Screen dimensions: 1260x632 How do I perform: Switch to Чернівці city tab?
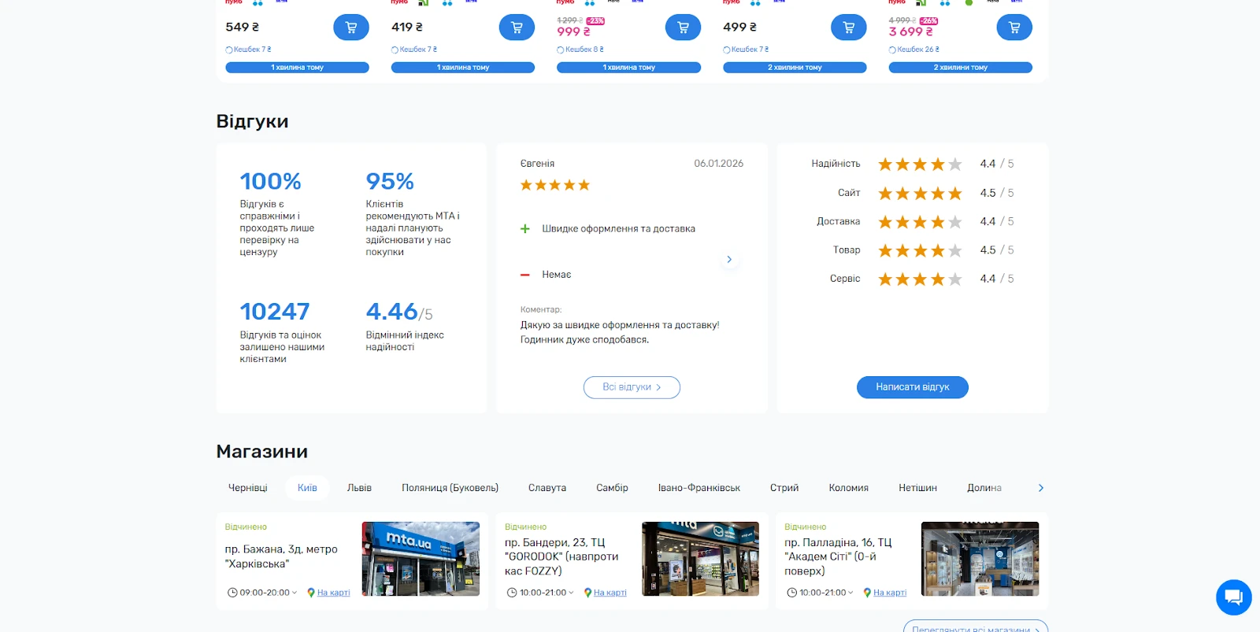[247, 488]
